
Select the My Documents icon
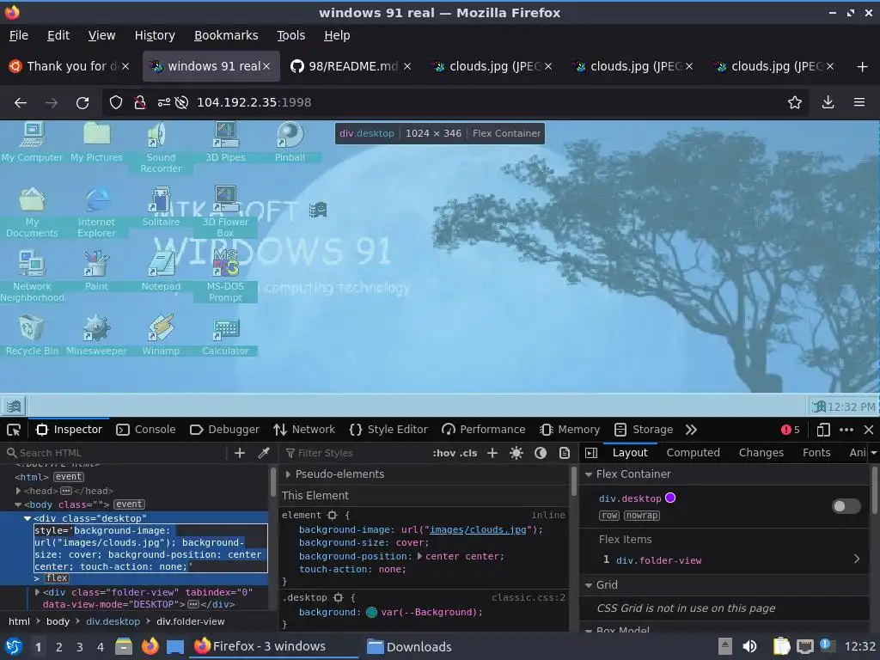(32, 211)
